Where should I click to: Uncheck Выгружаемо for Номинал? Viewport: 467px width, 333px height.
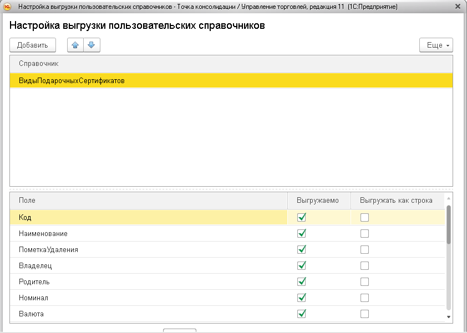coord(302,298)
